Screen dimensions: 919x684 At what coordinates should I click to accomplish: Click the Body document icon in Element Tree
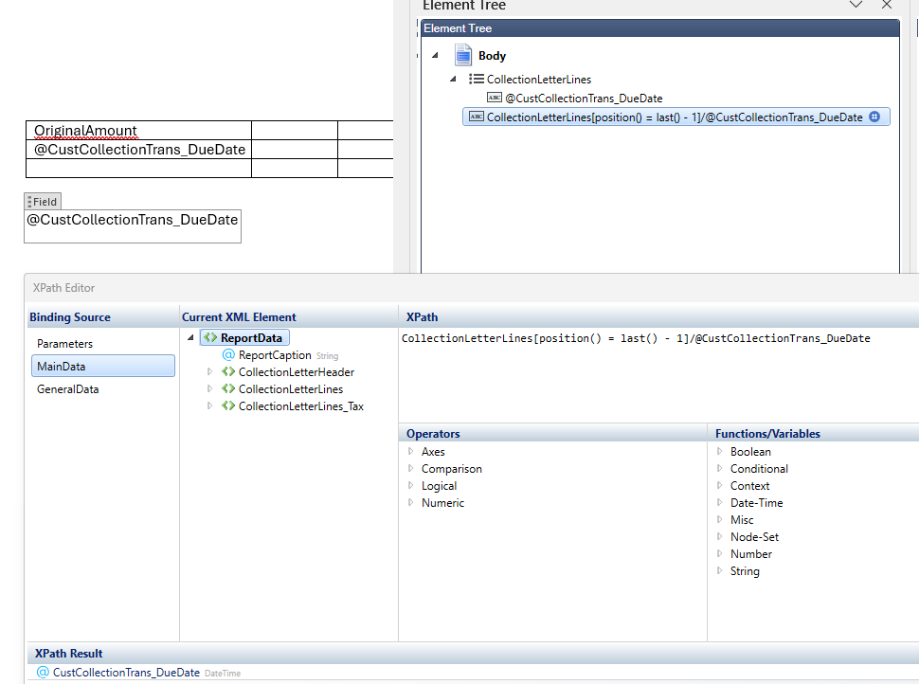tap(463, 55)
